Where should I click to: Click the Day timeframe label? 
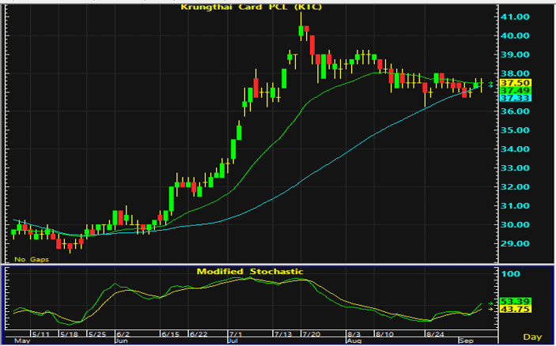[532, 337]
